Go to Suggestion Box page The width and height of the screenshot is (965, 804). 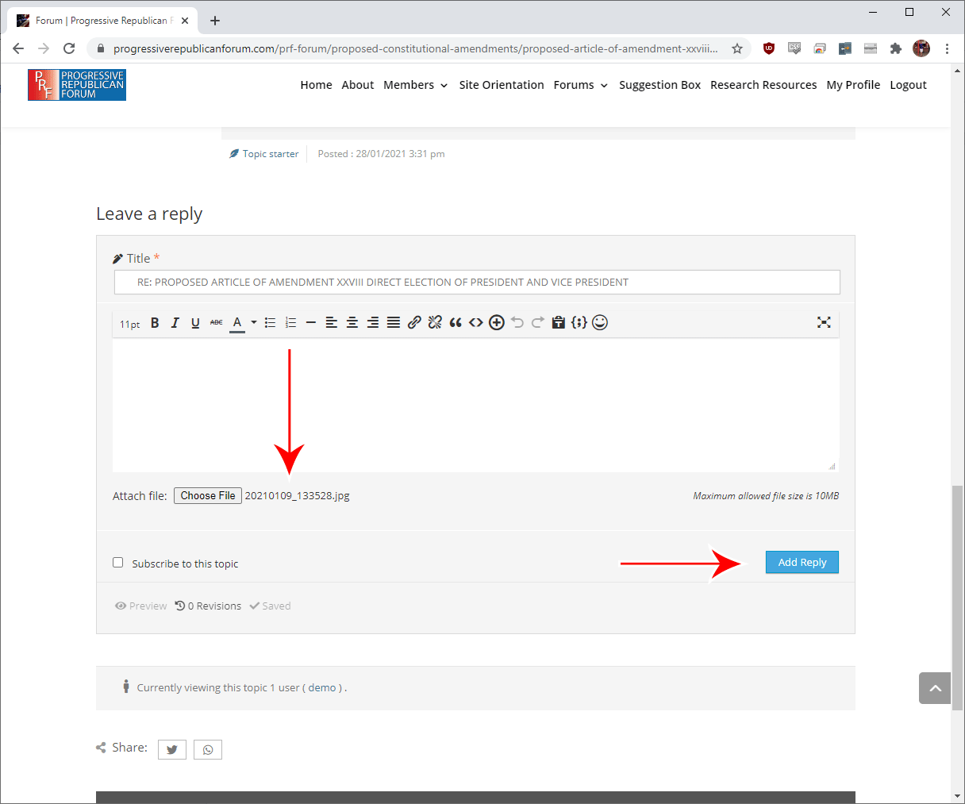pyautogui.click(x=659, y=85)
